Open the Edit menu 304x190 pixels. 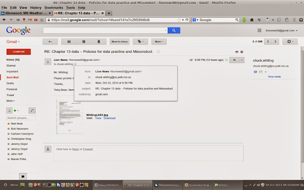[x=13, y=8]
